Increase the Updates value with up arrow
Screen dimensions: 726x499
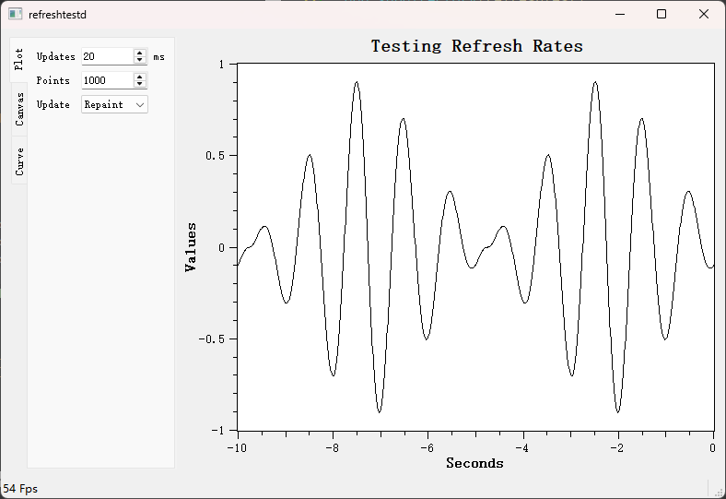pyautogui.click(x=140, y=53)
